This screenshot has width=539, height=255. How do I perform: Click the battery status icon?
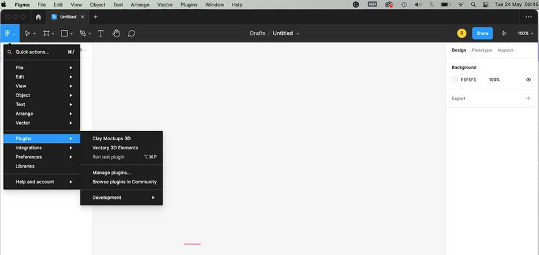tap(446, 5)
